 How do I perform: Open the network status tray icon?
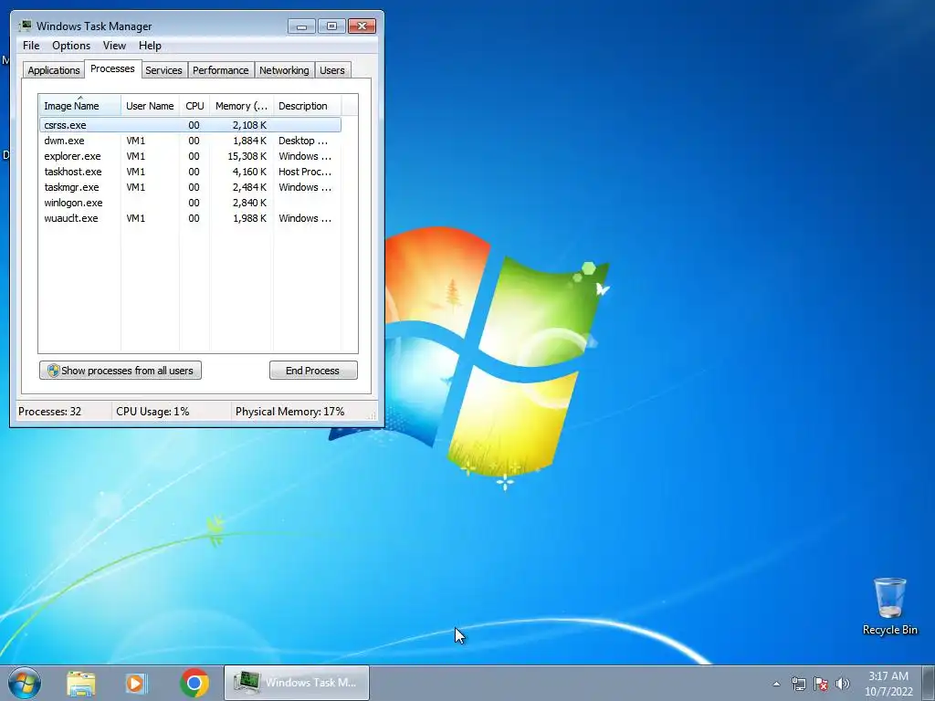coord(798,684)
